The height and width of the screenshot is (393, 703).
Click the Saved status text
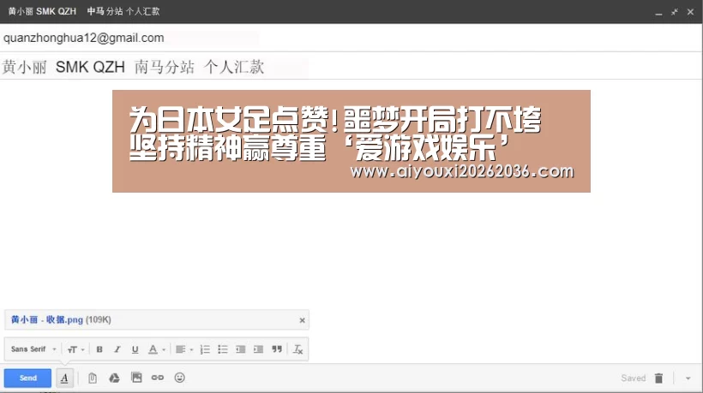tap(633, 378)
